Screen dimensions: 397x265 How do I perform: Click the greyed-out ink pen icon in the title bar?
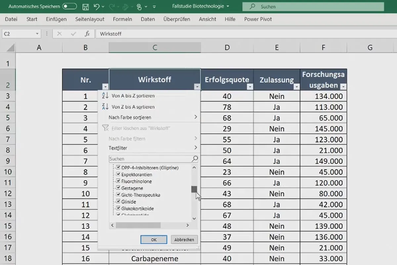point(125,7)
